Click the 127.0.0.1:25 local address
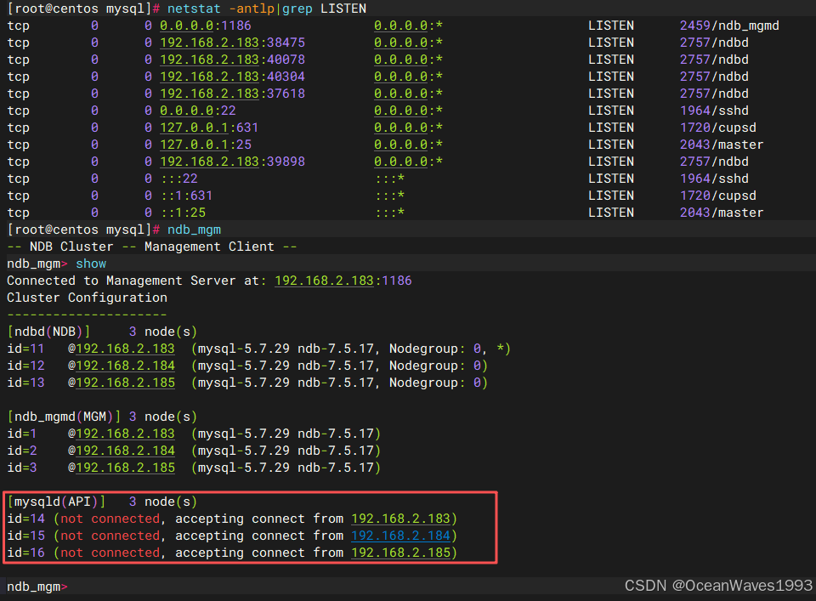This screenshot has width=816, height=601. pyautogui.click(x=206, y=145)
